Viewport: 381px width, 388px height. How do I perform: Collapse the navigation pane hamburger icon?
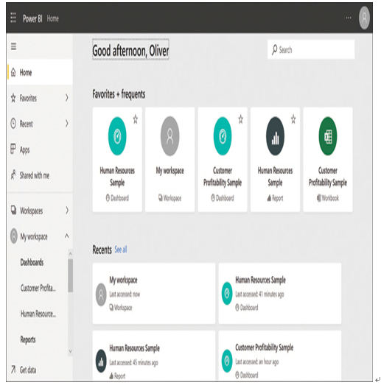13,46
